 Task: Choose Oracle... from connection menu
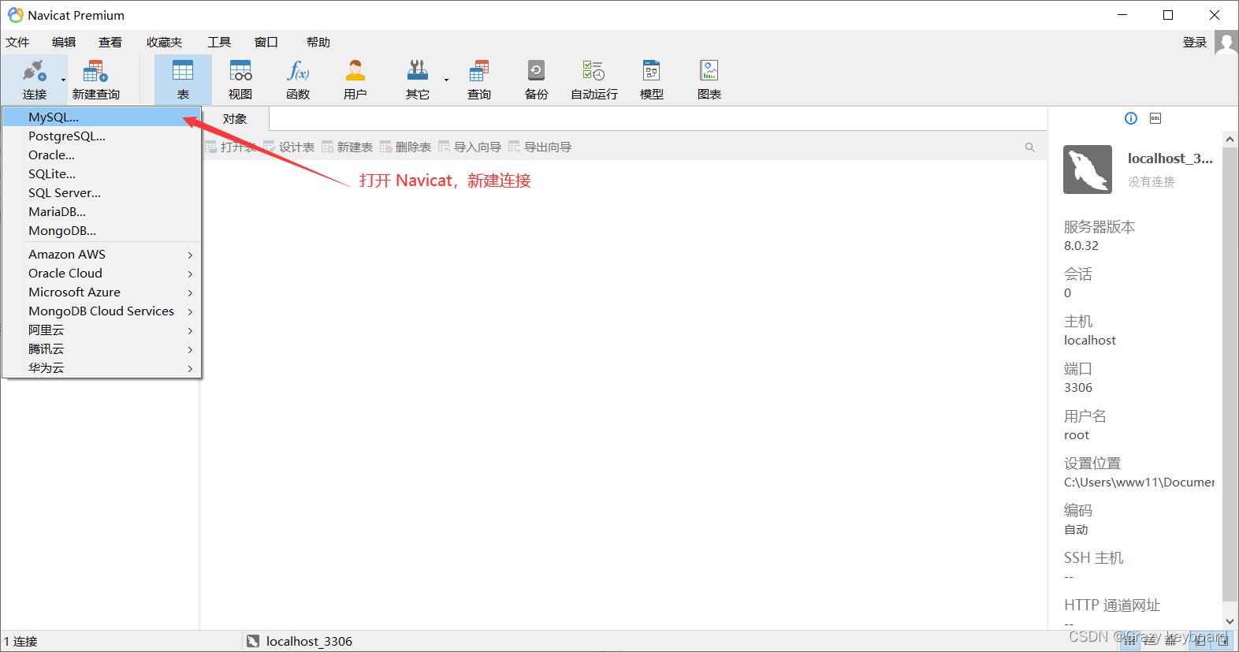102,155
